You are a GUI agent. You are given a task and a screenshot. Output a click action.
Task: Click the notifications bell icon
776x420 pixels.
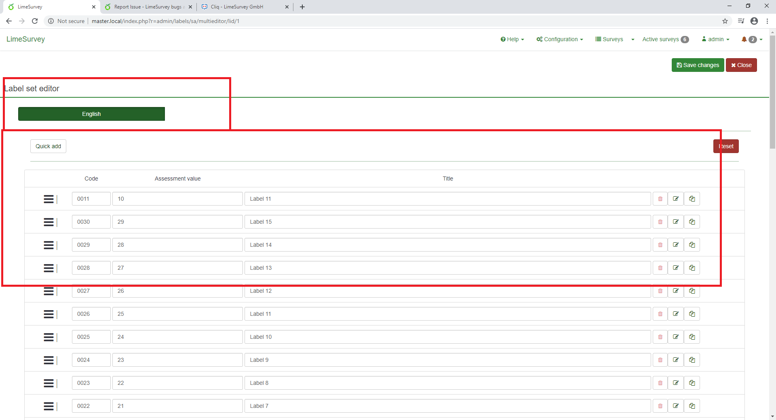point(744,39)
